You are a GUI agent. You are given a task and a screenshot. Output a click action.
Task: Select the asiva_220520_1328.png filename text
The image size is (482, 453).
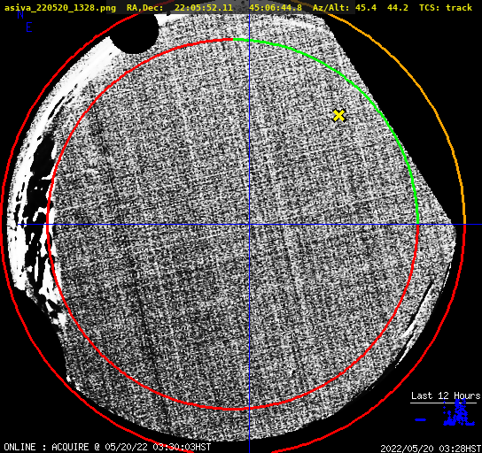60,8
